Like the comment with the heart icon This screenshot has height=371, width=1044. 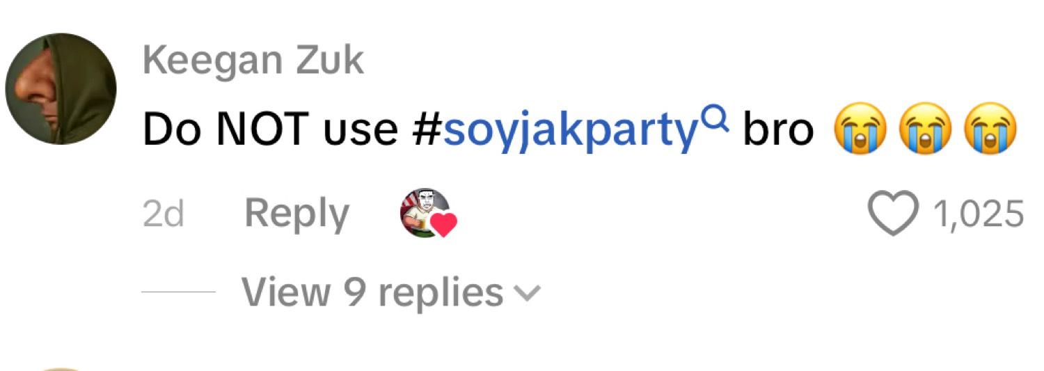pos(895,214)
